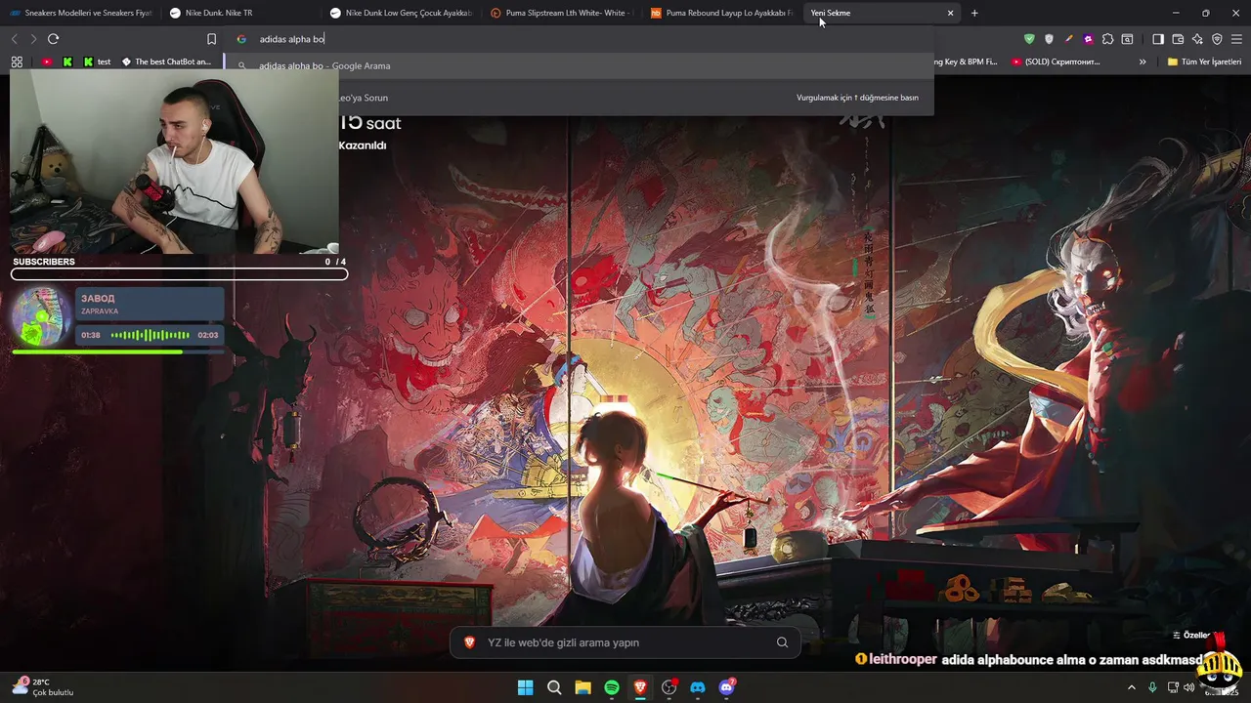Open the network icon in the system tray
The image size is (1251, 703).
point(1173,687)
